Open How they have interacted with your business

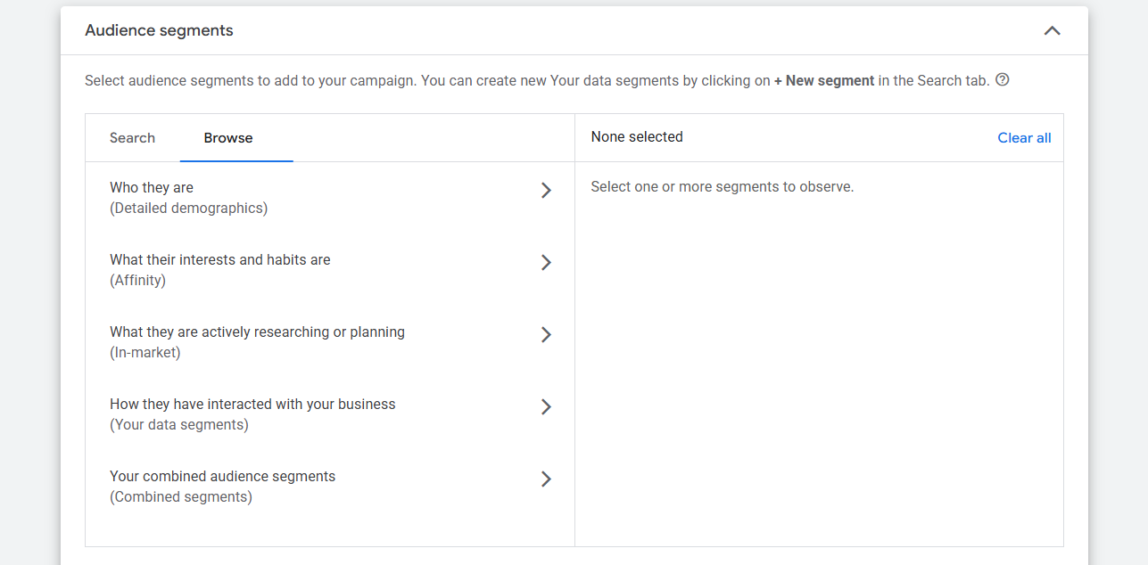pyautogui.click(x=252, y=405)
